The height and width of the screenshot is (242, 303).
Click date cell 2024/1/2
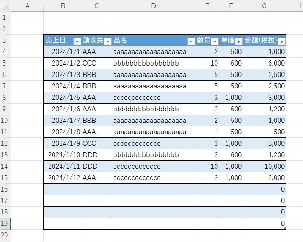point(63,63)
